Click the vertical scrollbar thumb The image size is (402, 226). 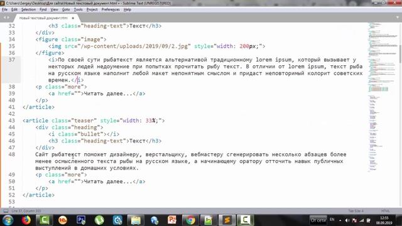pyautogui.click(x=400, y=54)
